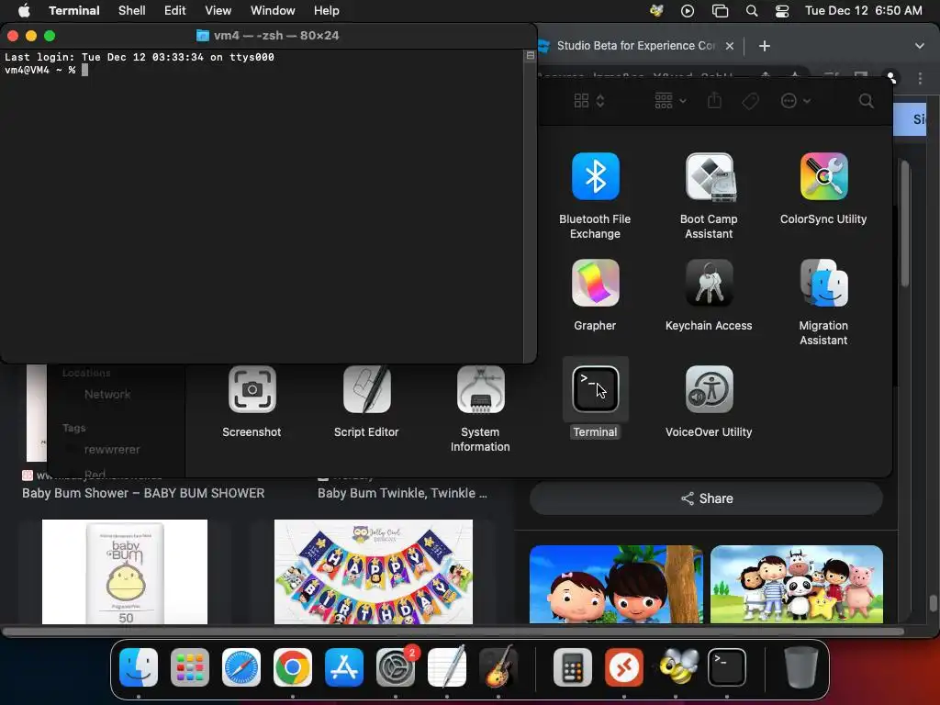Open Chrome three-dot menu

pos(920,79)
